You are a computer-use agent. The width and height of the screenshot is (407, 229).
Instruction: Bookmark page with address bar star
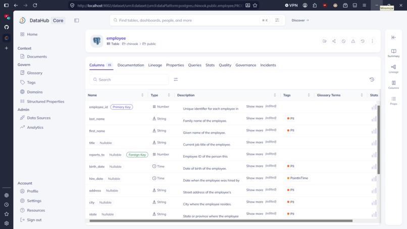tap(255, 5)
